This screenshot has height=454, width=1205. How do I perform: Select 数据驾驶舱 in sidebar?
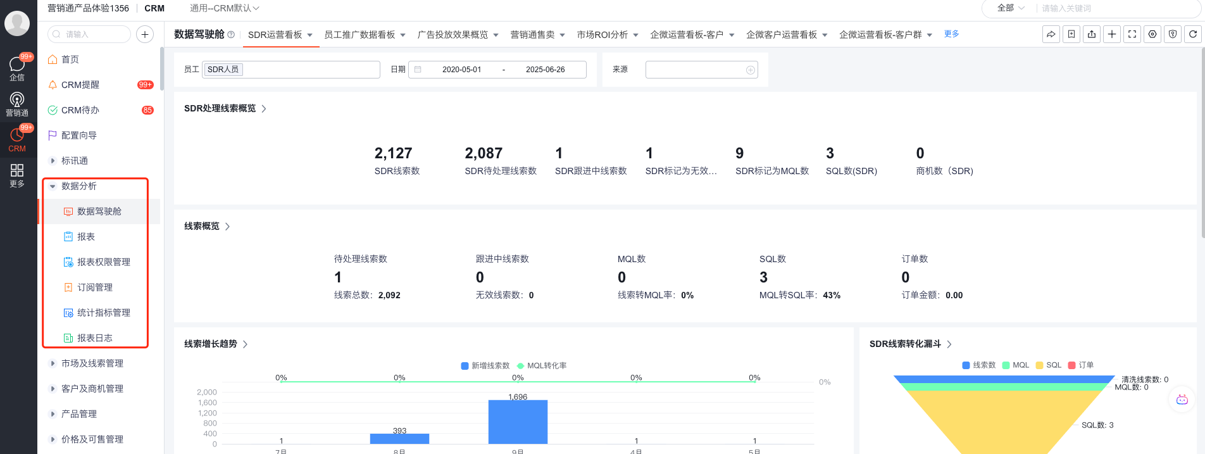[x=98, y=211]
